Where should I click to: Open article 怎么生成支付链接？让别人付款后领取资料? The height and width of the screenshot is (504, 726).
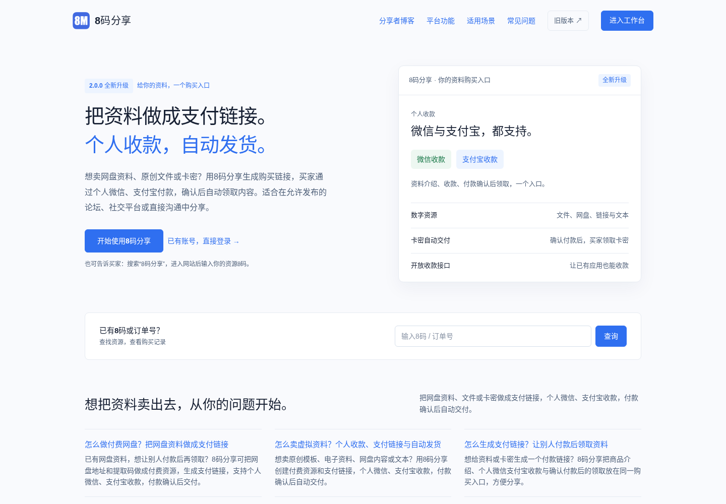pos(536,445)
